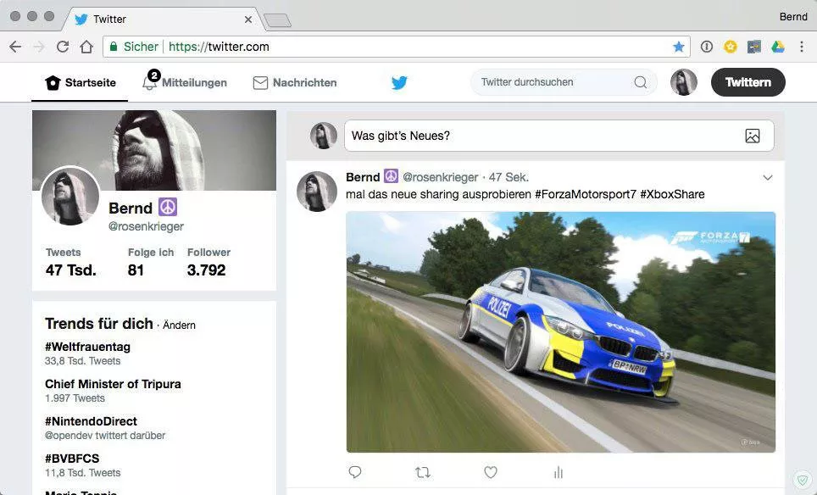Click the yellow star extension icon
Image resolution: width=817 pixels, height=495 pixels.
pos(731,47)
